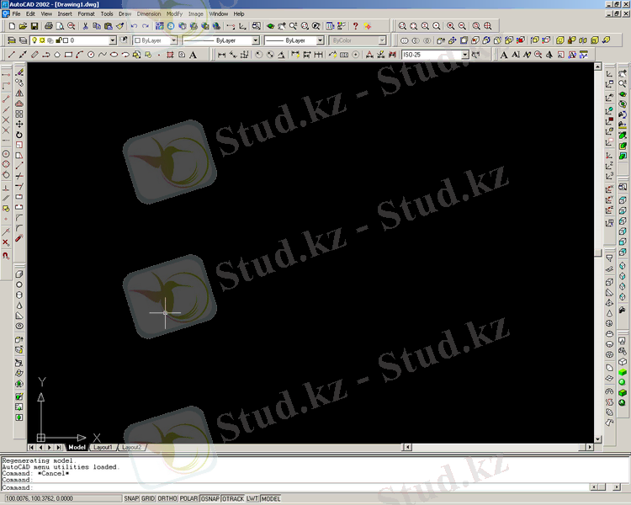The width and height of the screenshot is (631, 505).
Task: Select the Spline draw tool
Action: (x=102, y=55)
